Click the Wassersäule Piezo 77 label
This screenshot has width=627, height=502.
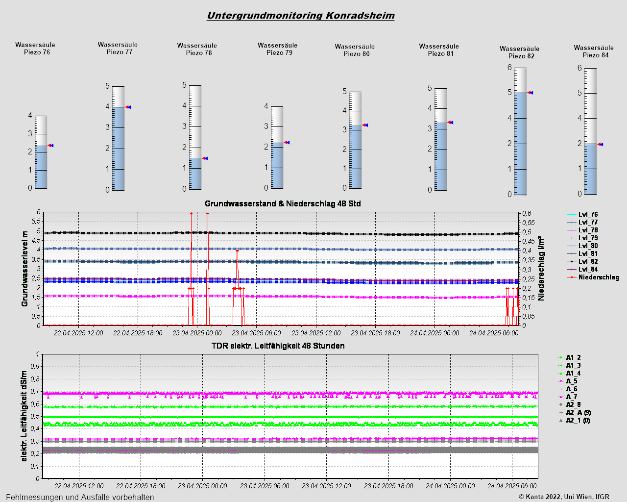tap(118, 48)
